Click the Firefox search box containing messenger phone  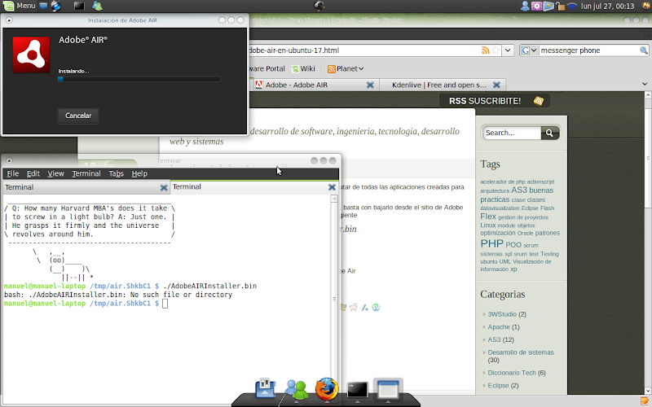coord(588,50)
